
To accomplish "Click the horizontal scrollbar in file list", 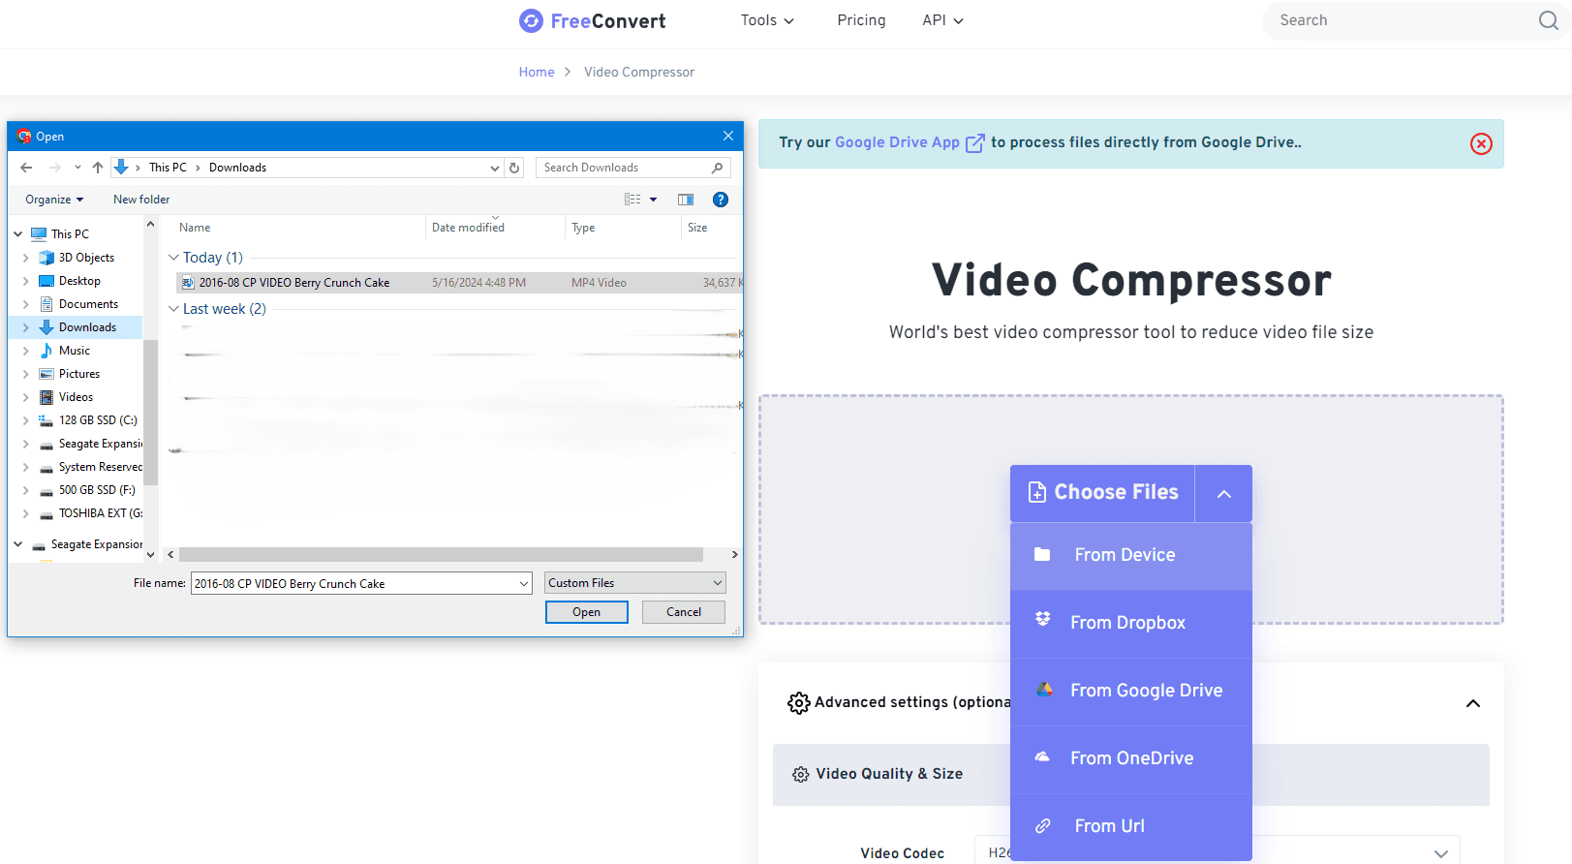I will click(441, 555).
